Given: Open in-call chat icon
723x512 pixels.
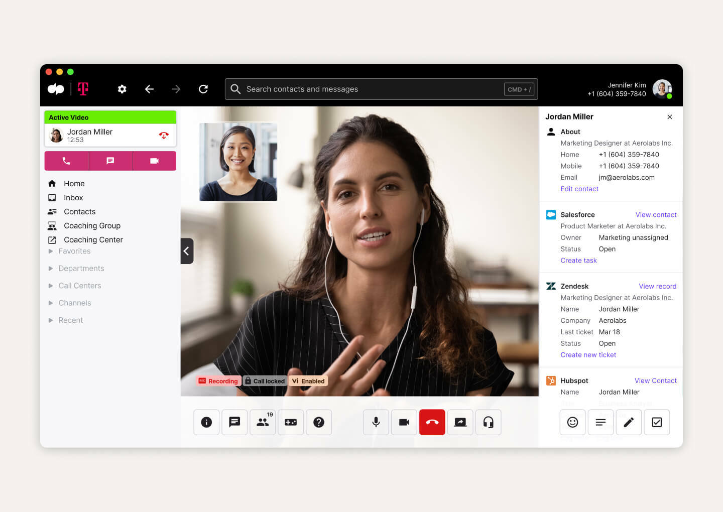Looking at the screenshot, I should click(234, 422).
